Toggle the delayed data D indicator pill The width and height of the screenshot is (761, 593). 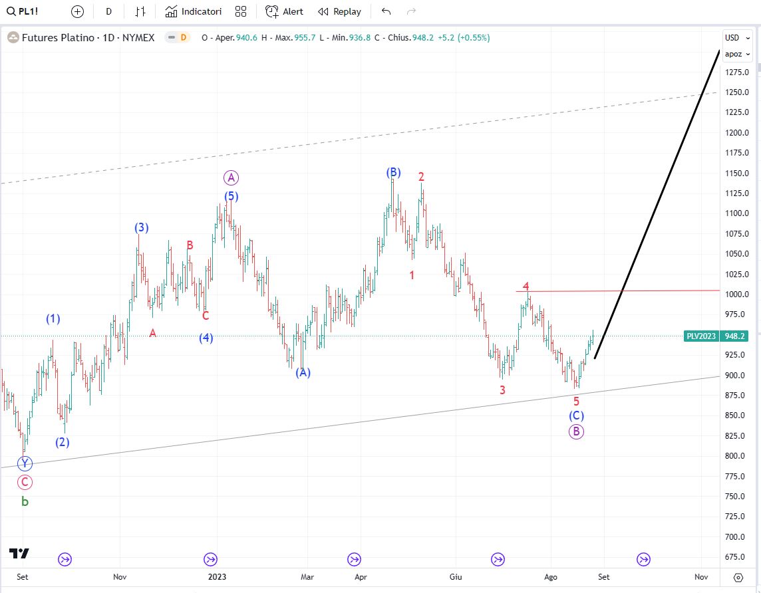pyautogui.click(x=177, y=37)
